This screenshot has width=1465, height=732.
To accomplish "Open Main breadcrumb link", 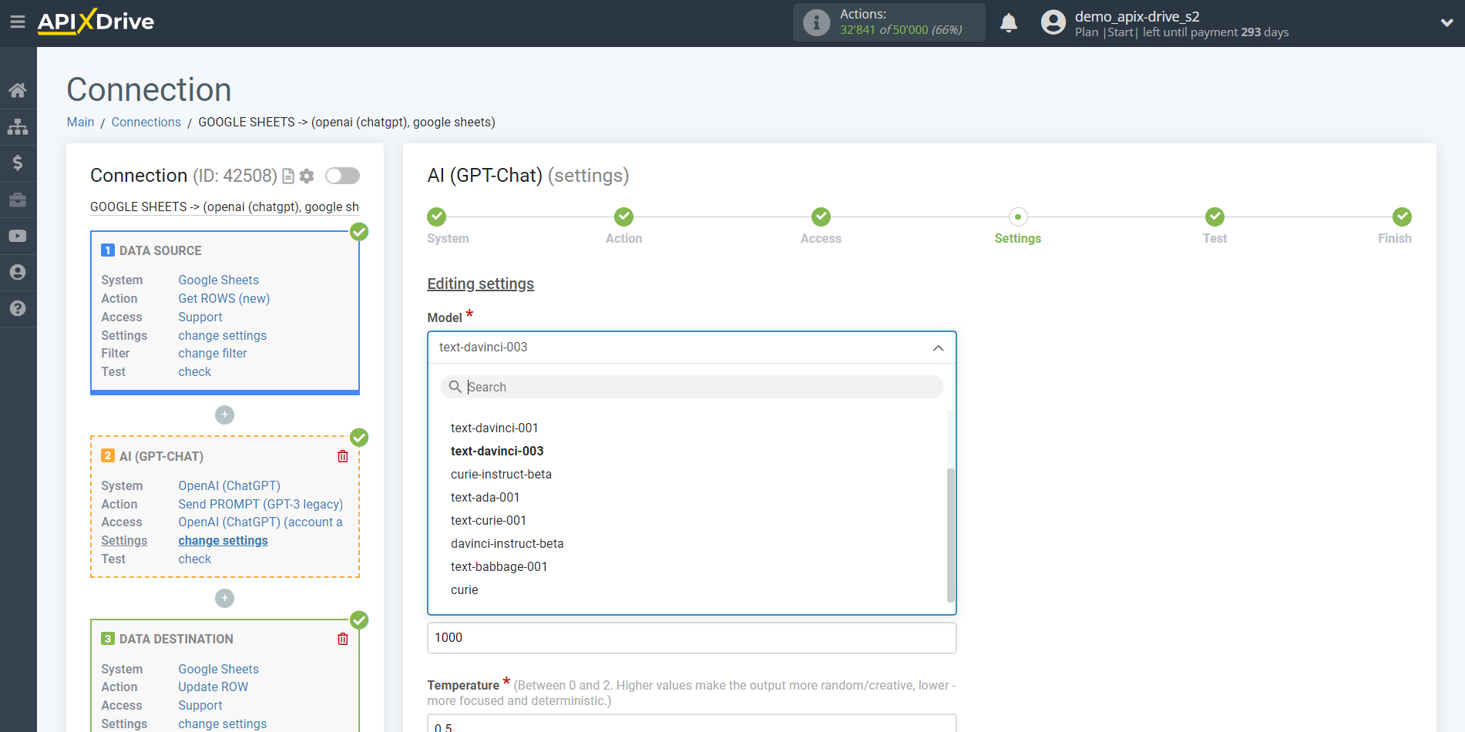I will 80,122.
